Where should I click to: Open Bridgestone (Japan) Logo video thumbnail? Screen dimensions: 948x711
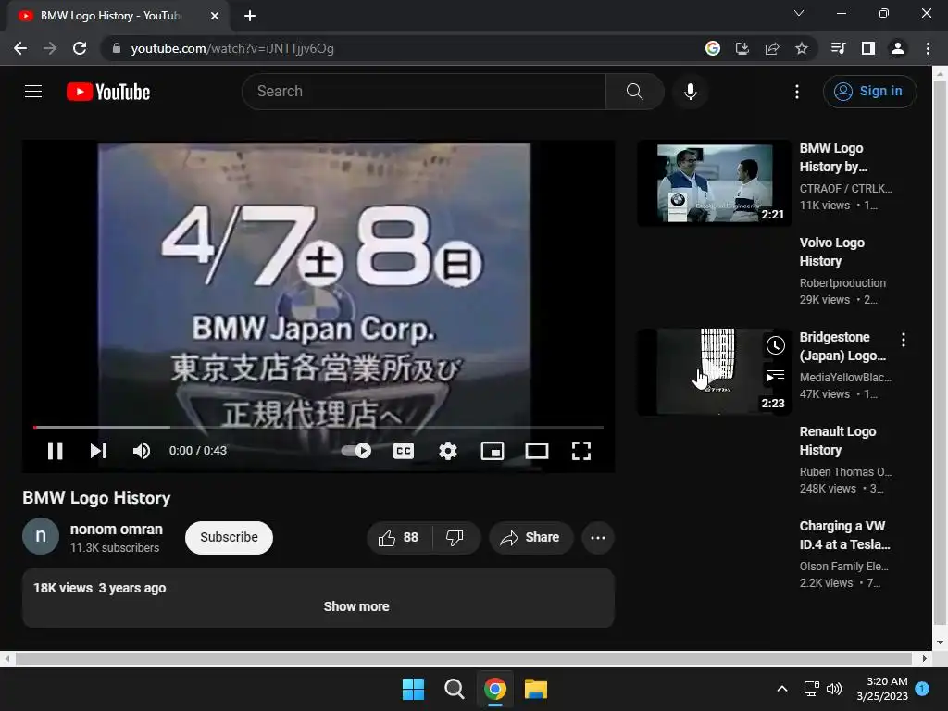click(715, 372)
